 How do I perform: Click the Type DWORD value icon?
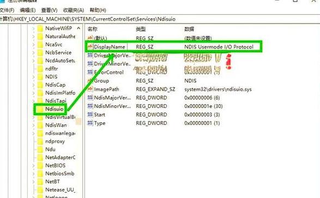[x=90, y=123]
